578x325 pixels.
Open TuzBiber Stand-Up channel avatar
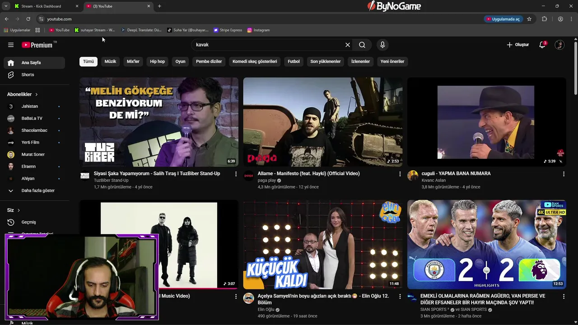click(85, 176)
